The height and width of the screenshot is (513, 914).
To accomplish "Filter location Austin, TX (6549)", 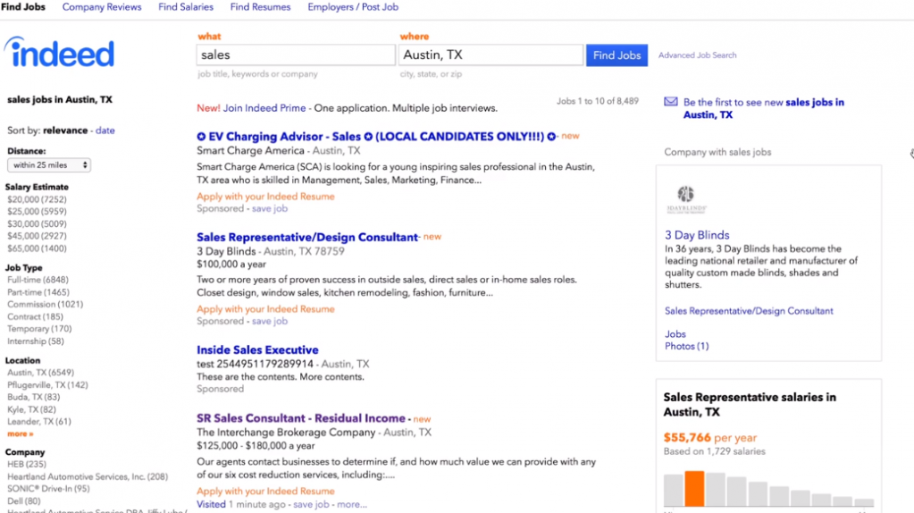I will [x=40, y=373].
